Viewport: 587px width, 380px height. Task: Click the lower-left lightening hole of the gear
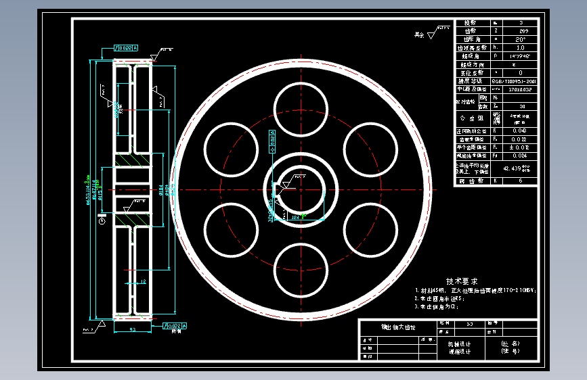231,230
